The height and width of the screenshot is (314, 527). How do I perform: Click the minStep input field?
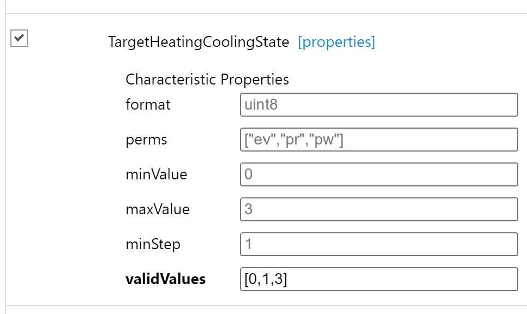tap(379, 244)
